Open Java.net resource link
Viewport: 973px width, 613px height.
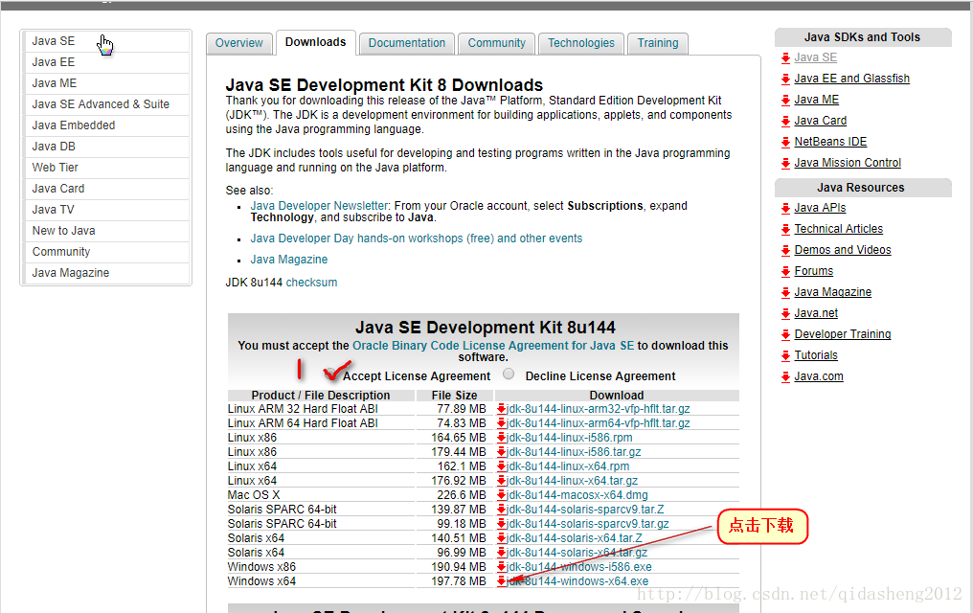point(816,313)
